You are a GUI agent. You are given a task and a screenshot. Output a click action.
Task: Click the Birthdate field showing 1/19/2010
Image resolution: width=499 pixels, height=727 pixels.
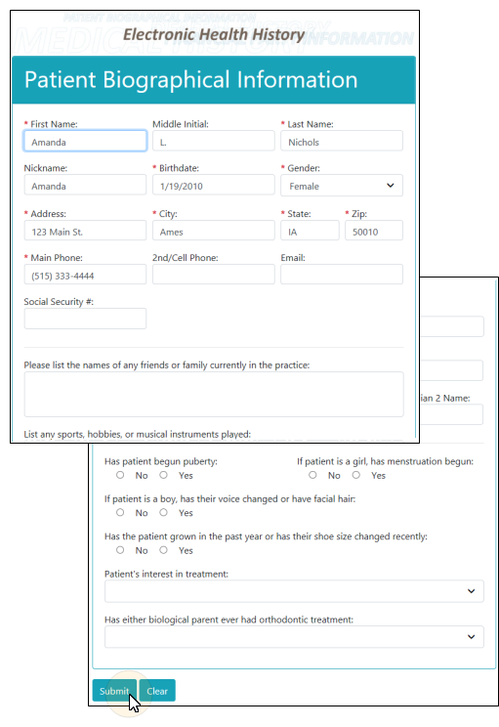coord(214,185)
